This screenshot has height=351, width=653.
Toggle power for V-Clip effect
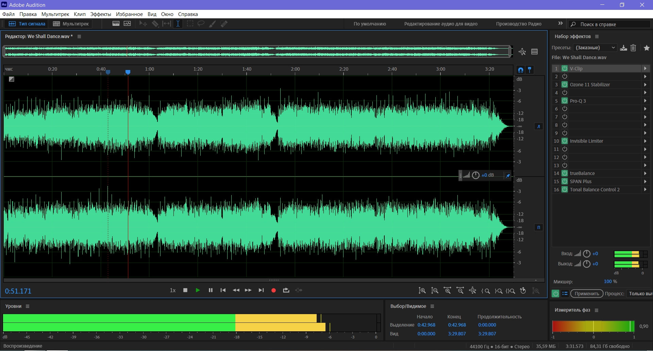click(565, 68)
